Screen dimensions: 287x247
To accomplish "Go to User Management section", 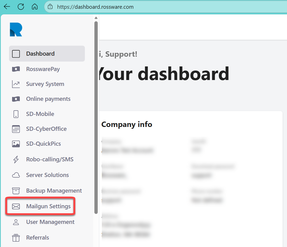I will (x=50, y=222).
